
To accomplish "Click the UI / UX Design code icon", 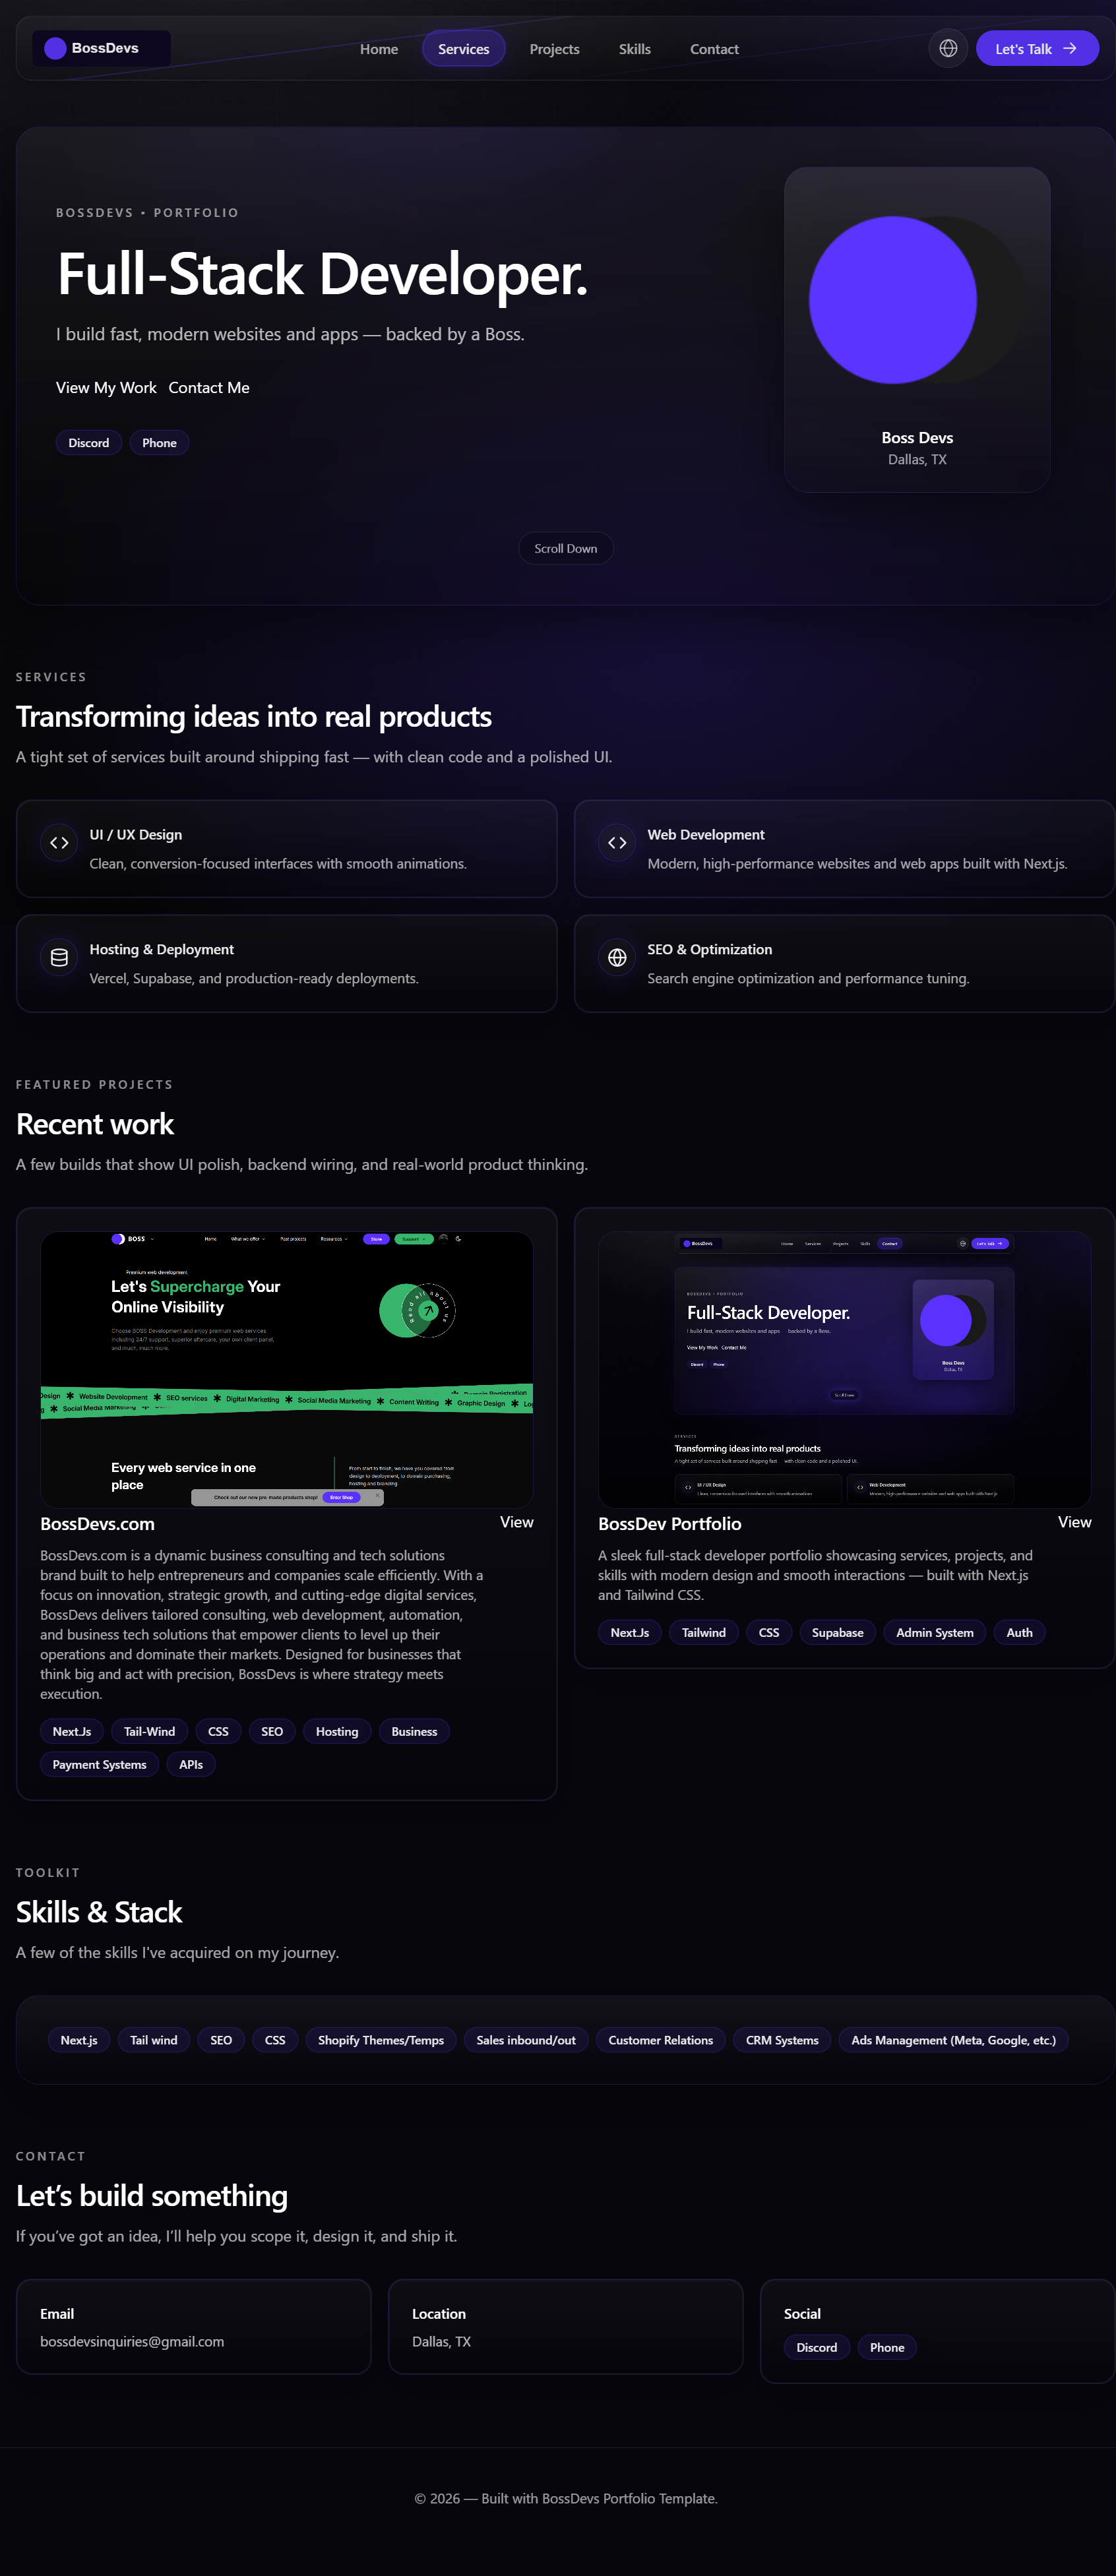I will (x=59, y=843).
